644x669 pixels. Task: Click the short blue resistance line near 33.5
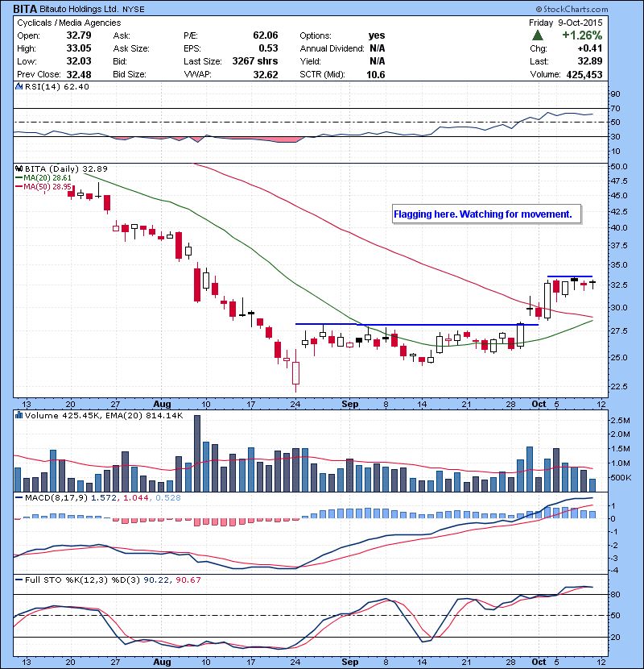coord(570,276)
